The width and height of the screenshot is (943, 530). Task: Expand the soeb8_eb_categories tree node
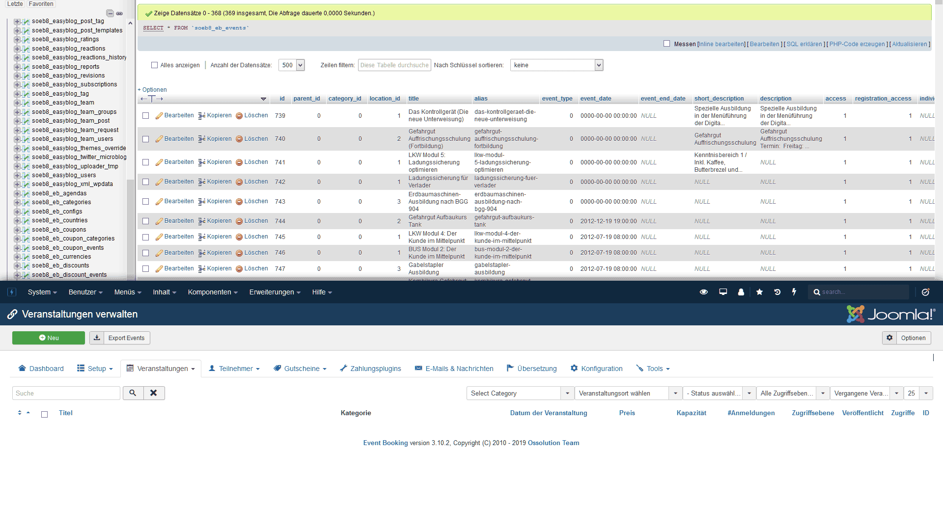(17, 202)
